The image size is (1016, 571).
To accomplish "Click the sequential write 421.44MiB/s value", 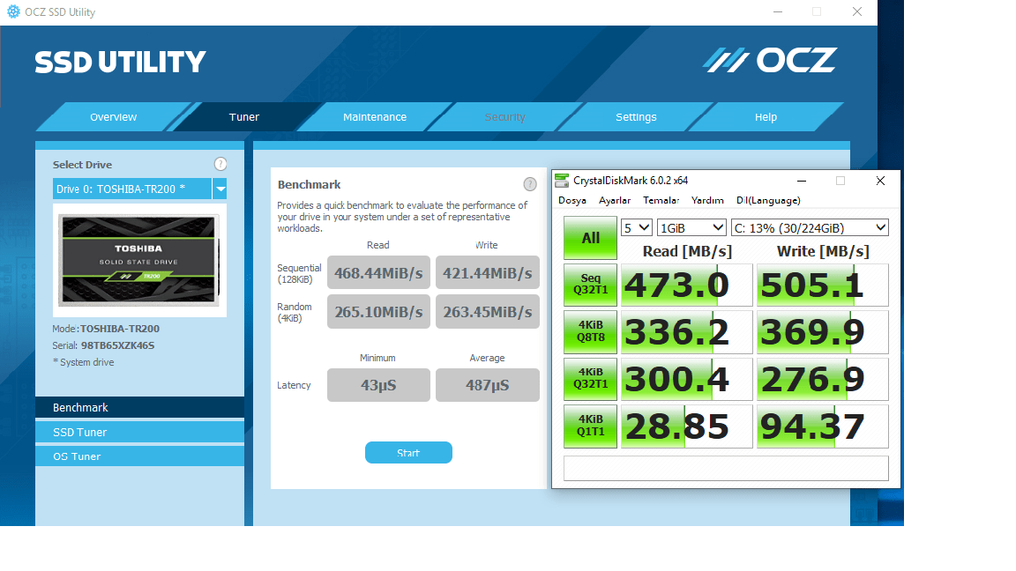I will [x=487, y=273].
